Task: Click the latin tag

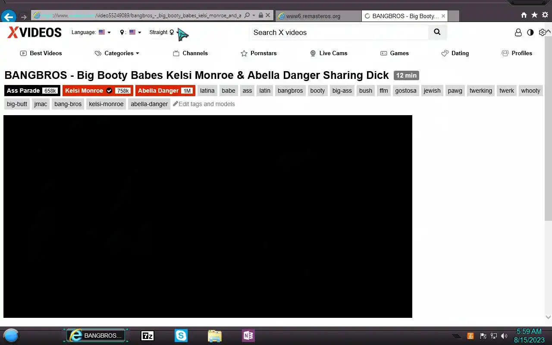Action: coord(265,91)
